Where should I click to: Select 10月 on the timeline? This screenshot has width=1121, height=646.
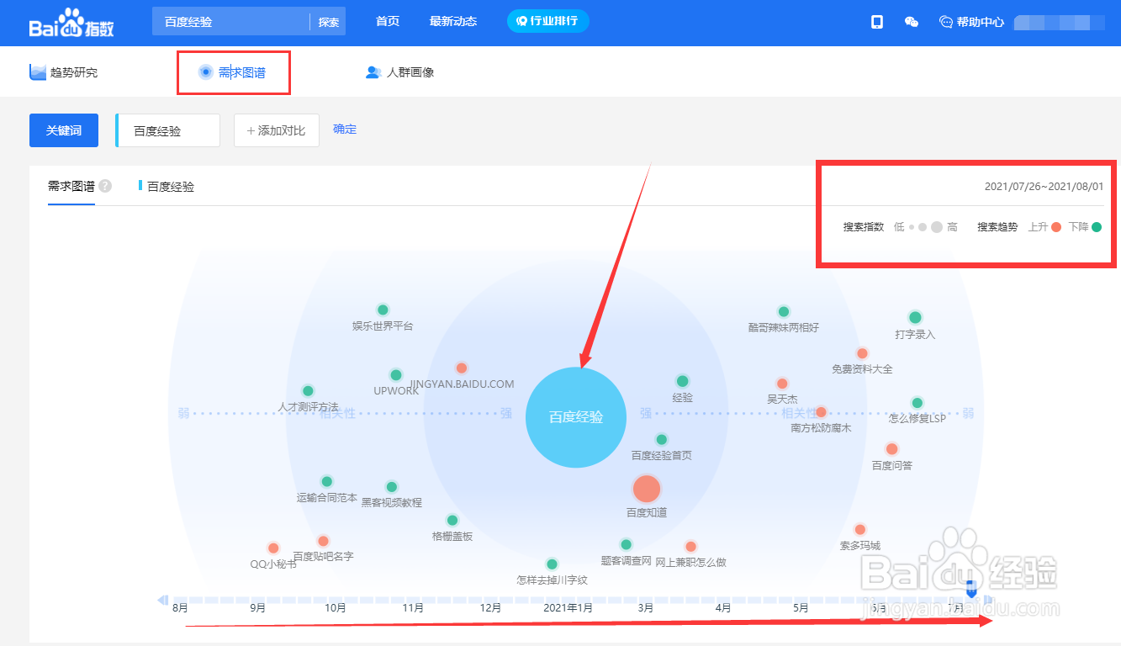pyautogui.click(x=335, y=607)
